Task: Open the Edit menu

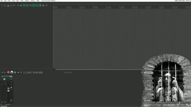Action: coord(5,1)
